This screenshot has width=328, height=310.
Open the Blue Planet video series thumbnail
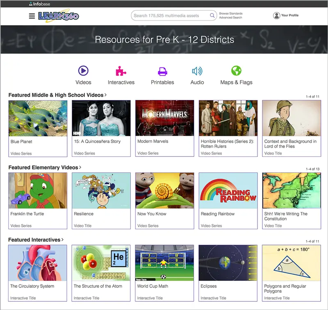38,118
